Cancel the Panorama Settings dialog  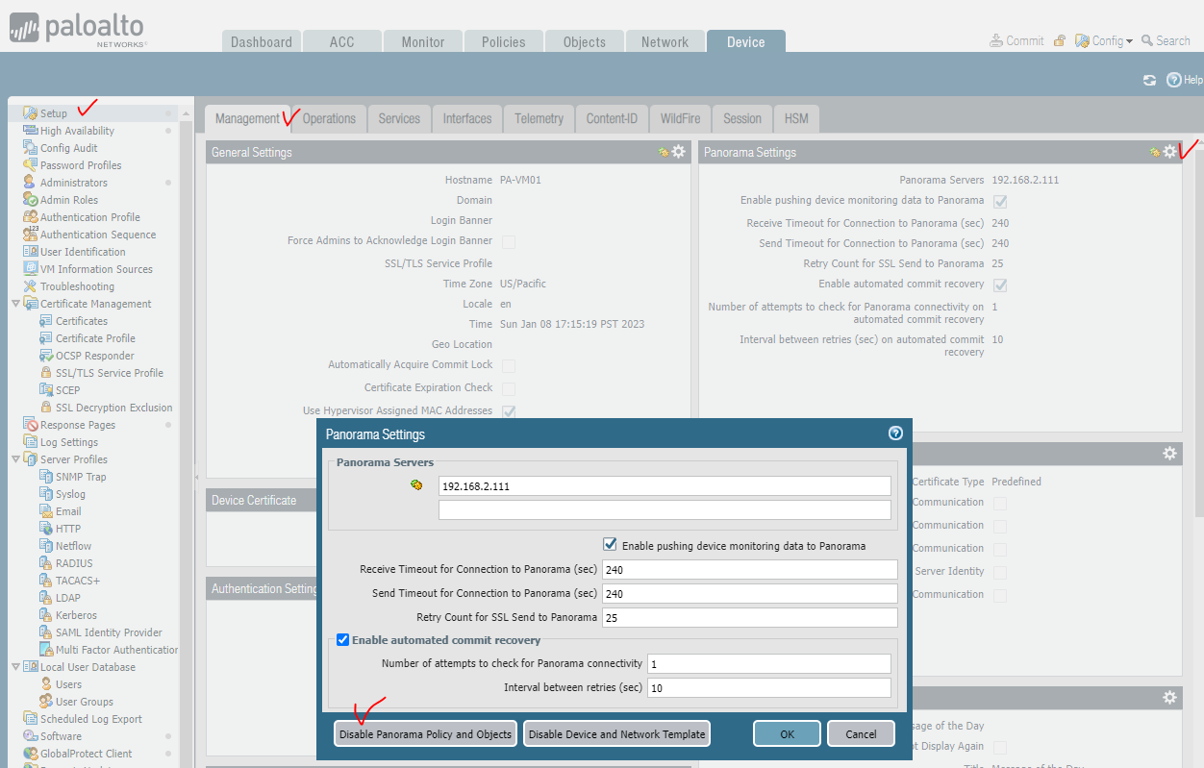[861, 733]
